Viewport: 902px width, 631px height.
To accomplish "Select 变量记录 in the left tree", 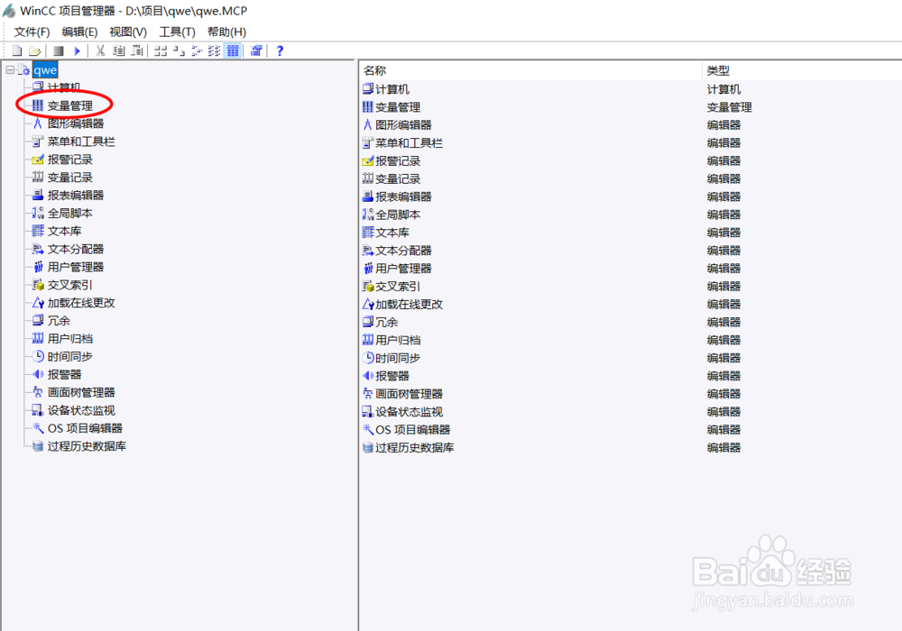I will (x=69, y=177).
